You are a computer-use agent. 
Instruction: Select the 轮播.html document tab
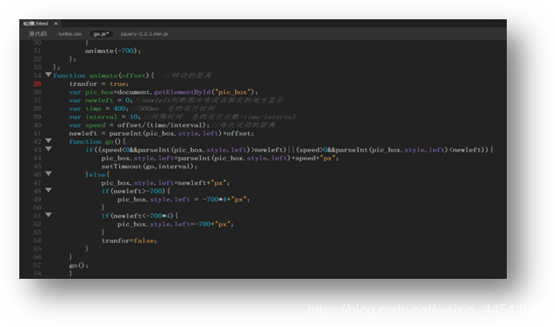(35, 24)
